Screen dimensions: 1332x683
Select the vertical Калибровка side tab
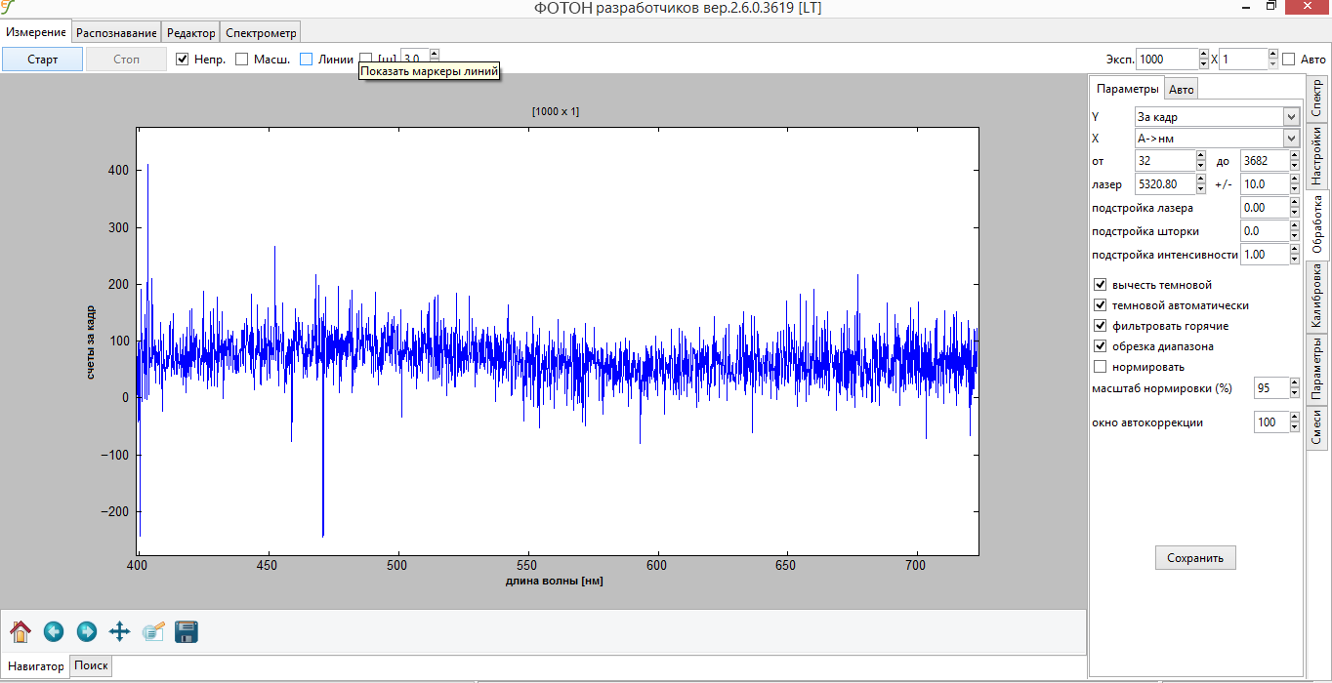(x=1316, y=298)
